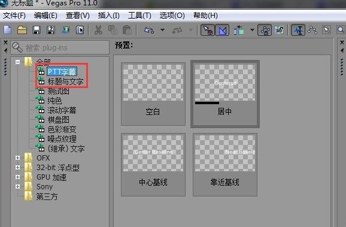Open the 选项(O) menu

[172, 16]
